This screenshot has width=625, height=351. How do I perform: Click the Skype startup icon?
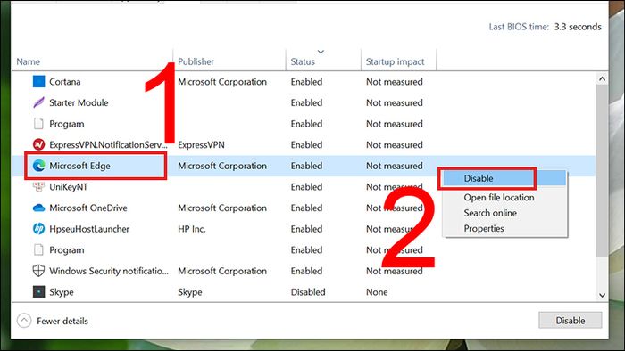pos(38,292)
